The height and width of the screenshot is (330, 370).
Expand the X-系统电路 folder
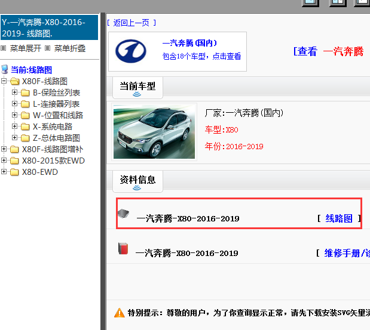pos(14,127)
